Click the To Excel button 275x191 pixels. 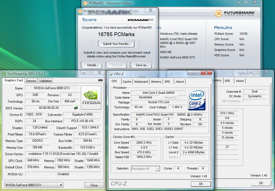click(x=117, y=65)
